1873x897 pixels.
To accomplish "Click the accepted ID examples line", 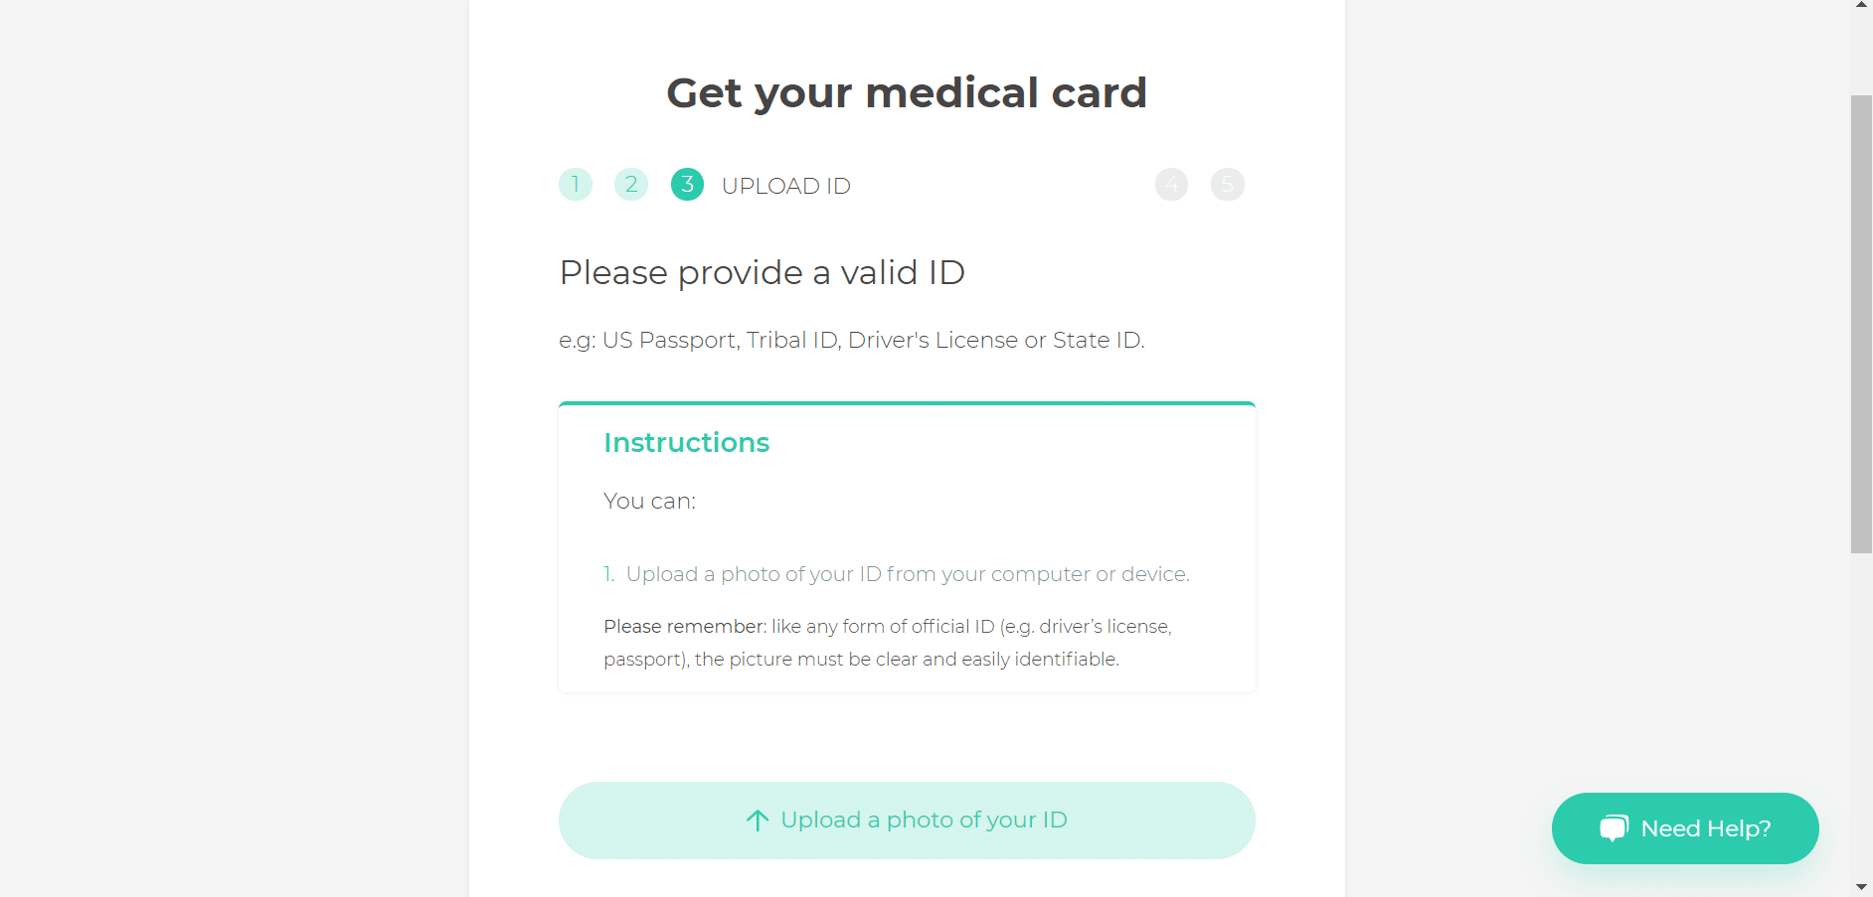I will point(852,340).
